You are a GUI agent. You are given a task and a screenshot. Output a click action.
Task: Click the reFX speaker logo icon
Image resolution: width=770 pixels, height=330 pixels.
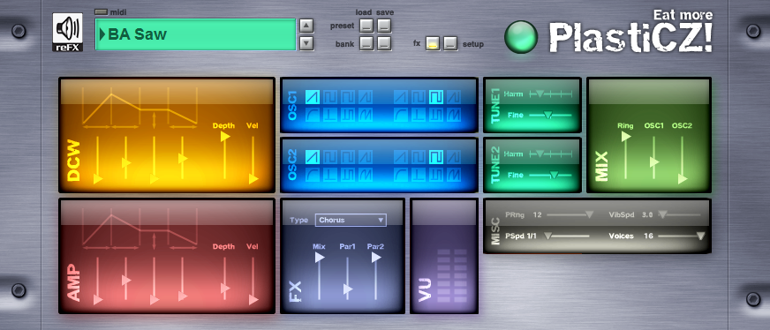pos(68,32)
